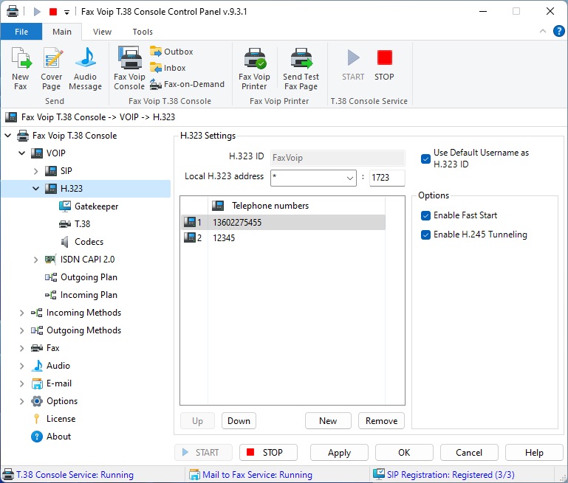Expand the Fax tree node
The image size is (568, 483).
coord(21,348)
